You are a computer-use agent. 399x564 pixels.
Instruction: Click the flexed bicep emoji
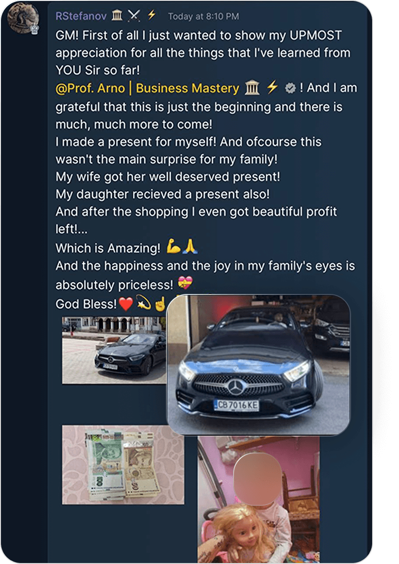pos(173,248)
